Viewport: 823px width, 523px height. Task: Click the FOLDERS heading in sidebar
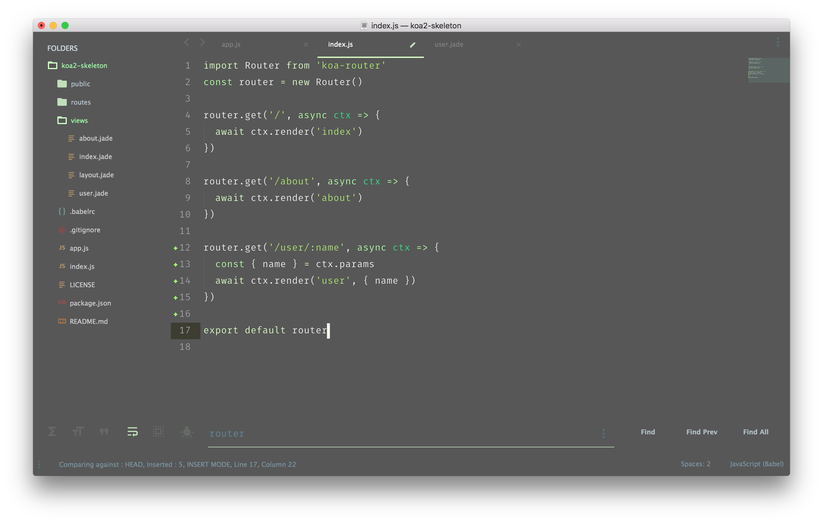(x=62, y=48)
